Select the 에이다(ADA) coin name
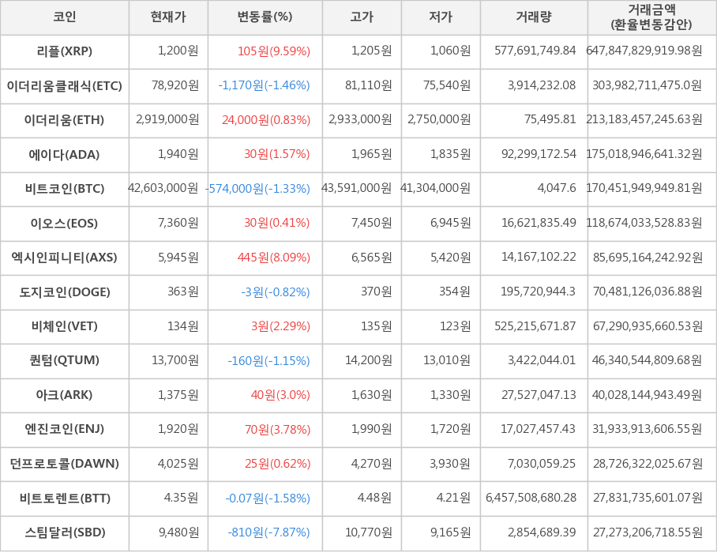The image size is (717, 553). 64,155
